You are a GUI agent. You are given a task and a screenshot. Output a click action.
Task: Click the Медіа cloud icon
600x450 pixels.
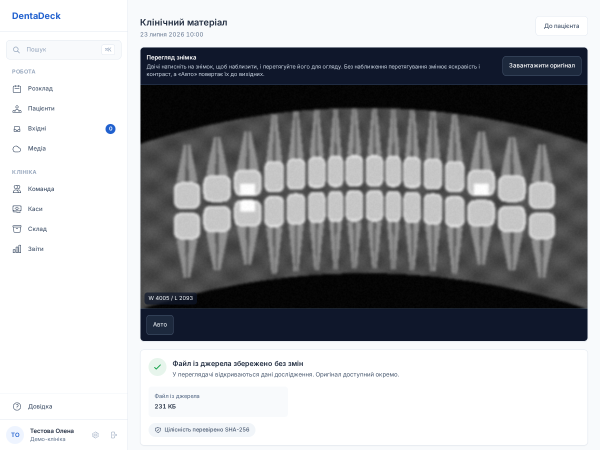(17, 148)
